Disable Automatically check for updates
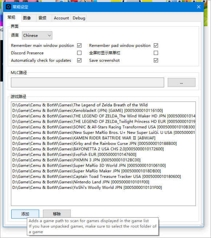The width and height of the screenshot is (211, 238). click(79, 60)
